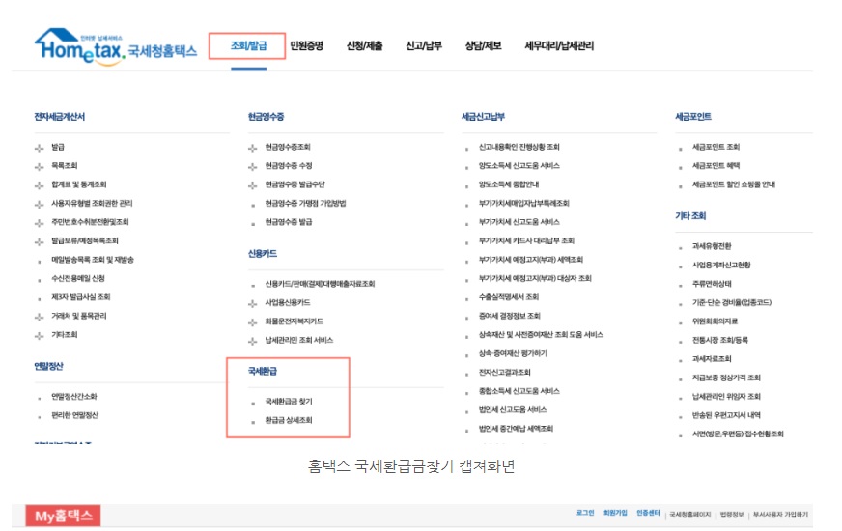The width and height of the screenshot is (842, 531).
Task: Open 종합소득세 신고도움 서비스
Action: click(519, 391)
